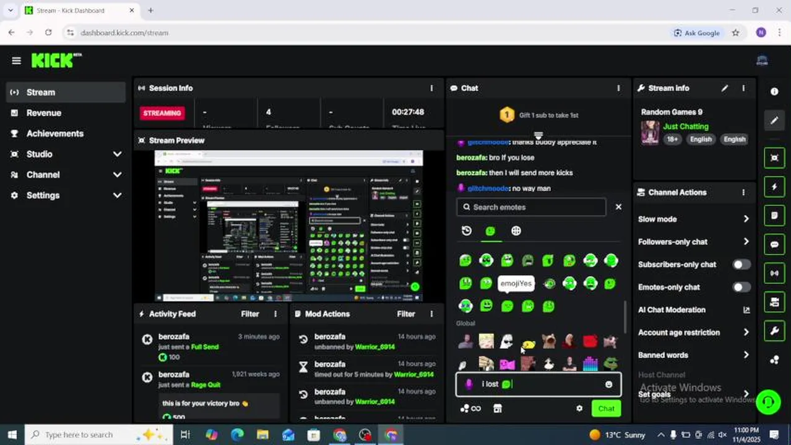Switch to global emotes globe tab
This screenshot has height=445, width=791.
516,231
